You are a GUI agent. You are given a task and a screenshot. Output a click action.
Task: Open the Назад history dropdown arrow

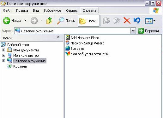tap(25, 20)
